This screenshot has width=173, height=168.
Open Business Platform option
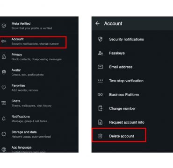(x=132, y=95)
